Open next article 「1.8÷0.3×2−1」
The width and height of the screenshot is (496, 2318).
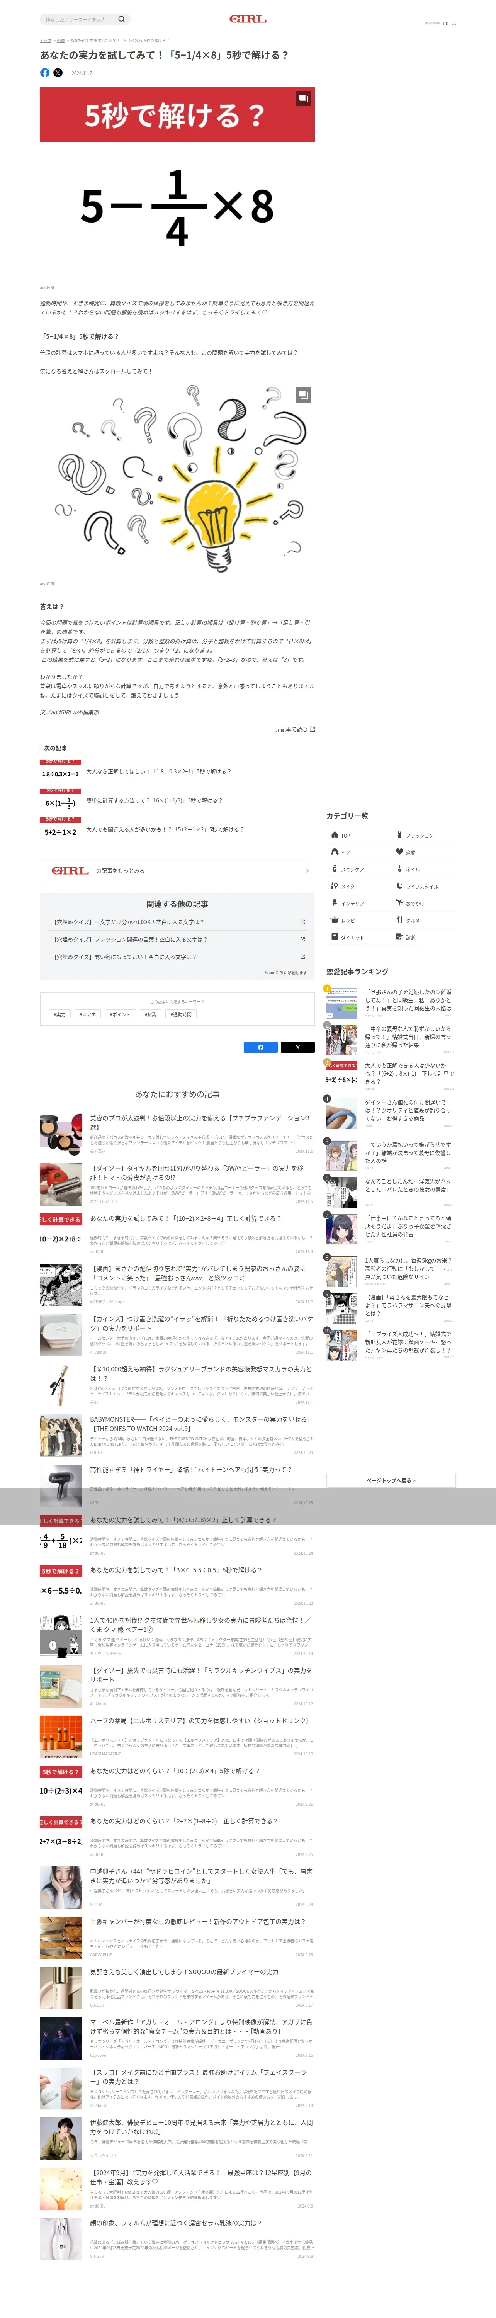[158, 771]
